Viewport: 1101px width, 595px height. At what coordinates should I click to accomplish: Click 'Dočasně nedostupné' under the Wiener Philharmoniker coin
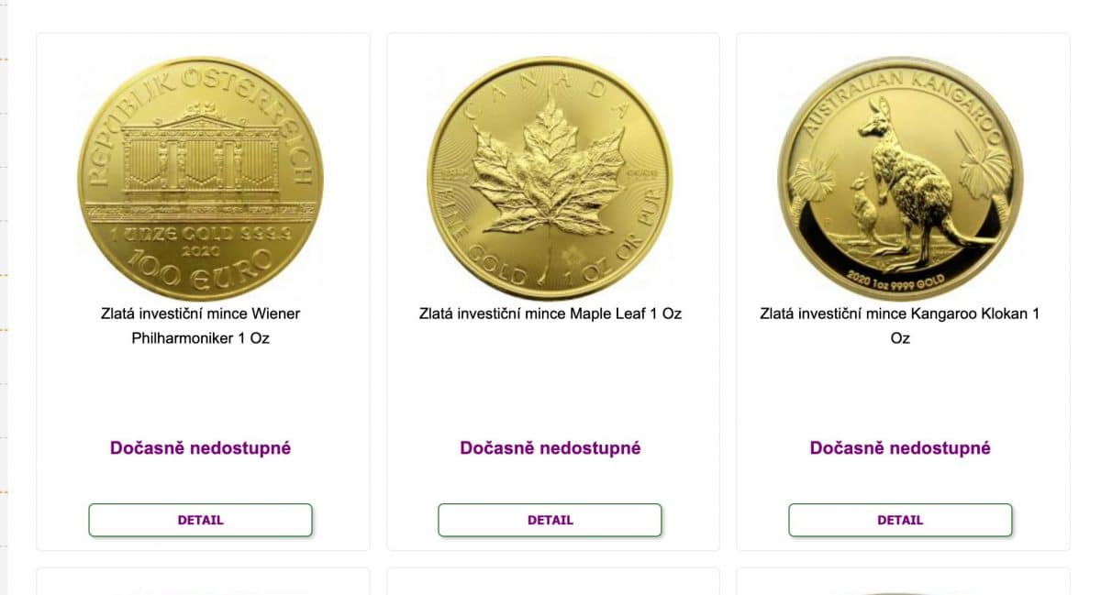pyautogui.click(x=200, y=448)
